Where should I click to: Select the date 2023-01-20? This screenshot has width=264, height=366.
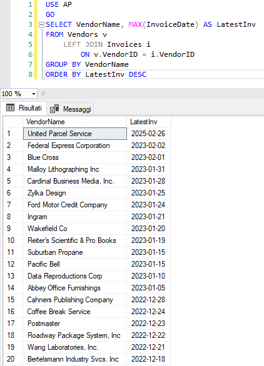[148, 229]
